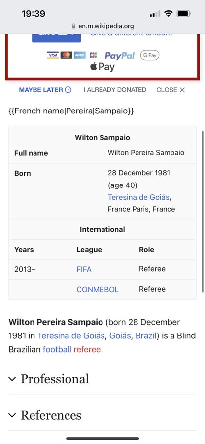
Task: Choose the Google Pay icon
Action: [150, 55]
